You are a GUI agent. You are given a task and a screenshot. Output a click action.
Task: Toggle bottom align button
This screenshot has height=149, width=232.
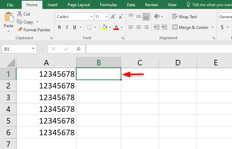tap(146, 17)
